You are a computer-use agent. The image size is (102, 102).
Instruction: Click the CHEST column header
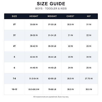pyautogui.click(x=70, y=16)
